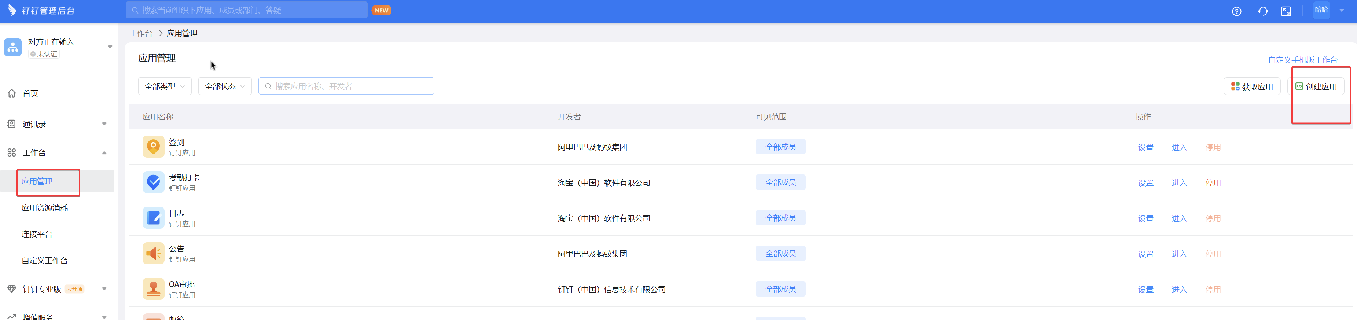Viewport: 1357px width, 320px height.
Task: Click the 应用名称 column header
Action: [x=158, y=117]
